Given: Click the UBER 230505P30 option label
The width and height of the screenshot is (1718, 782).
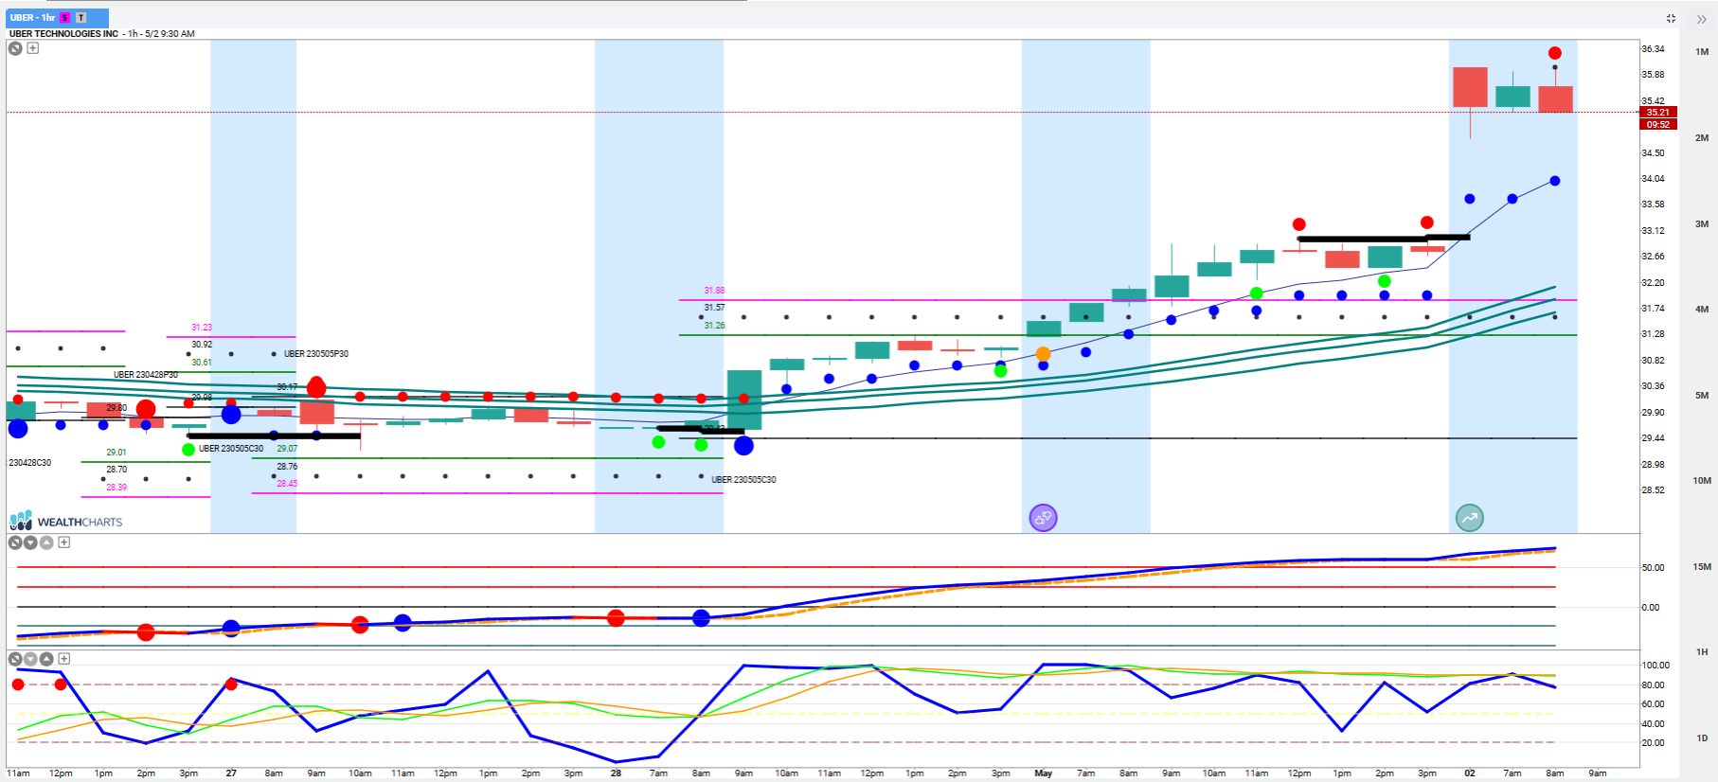Looking at the screenshot, I should click(316, 354).
